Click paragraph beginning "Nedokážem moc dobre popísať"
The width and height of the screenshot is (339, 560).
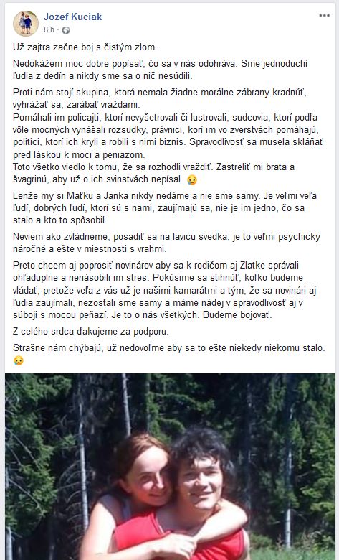(160, 70)
